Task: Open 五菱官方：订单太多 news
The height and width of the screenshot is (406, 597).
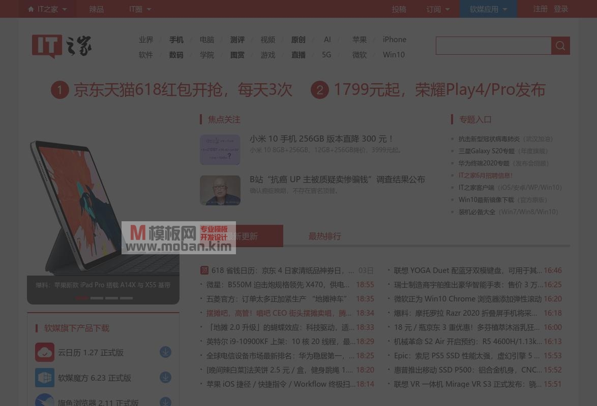Action: point(277,299)
